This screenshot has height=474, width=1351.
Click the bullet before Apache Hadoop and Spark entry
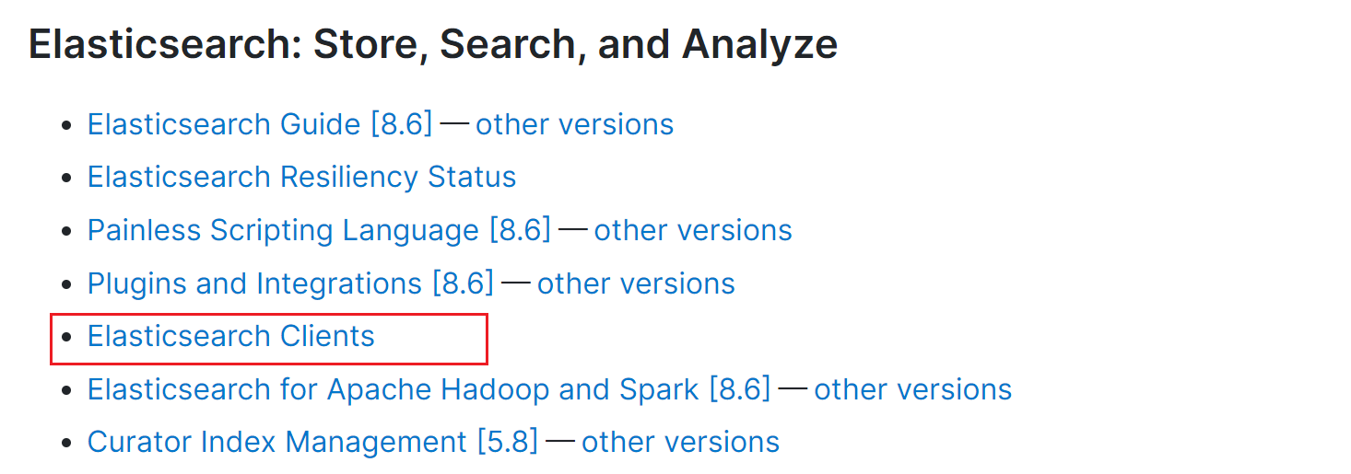coord(65,390)
